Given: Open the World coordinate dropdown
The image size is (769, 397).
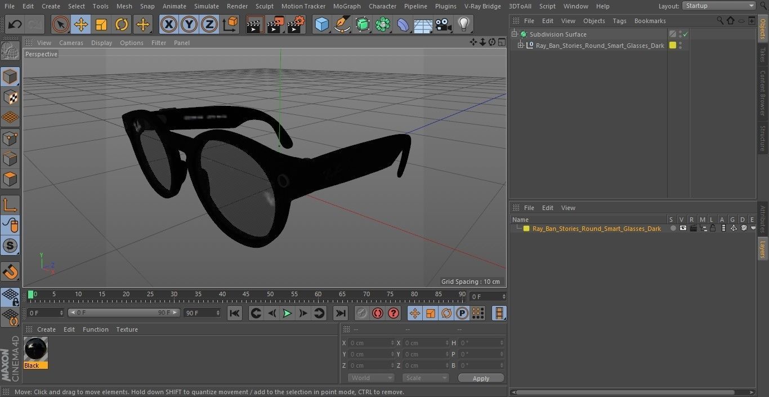Looking at the screenshot, I should coord(370,378).
